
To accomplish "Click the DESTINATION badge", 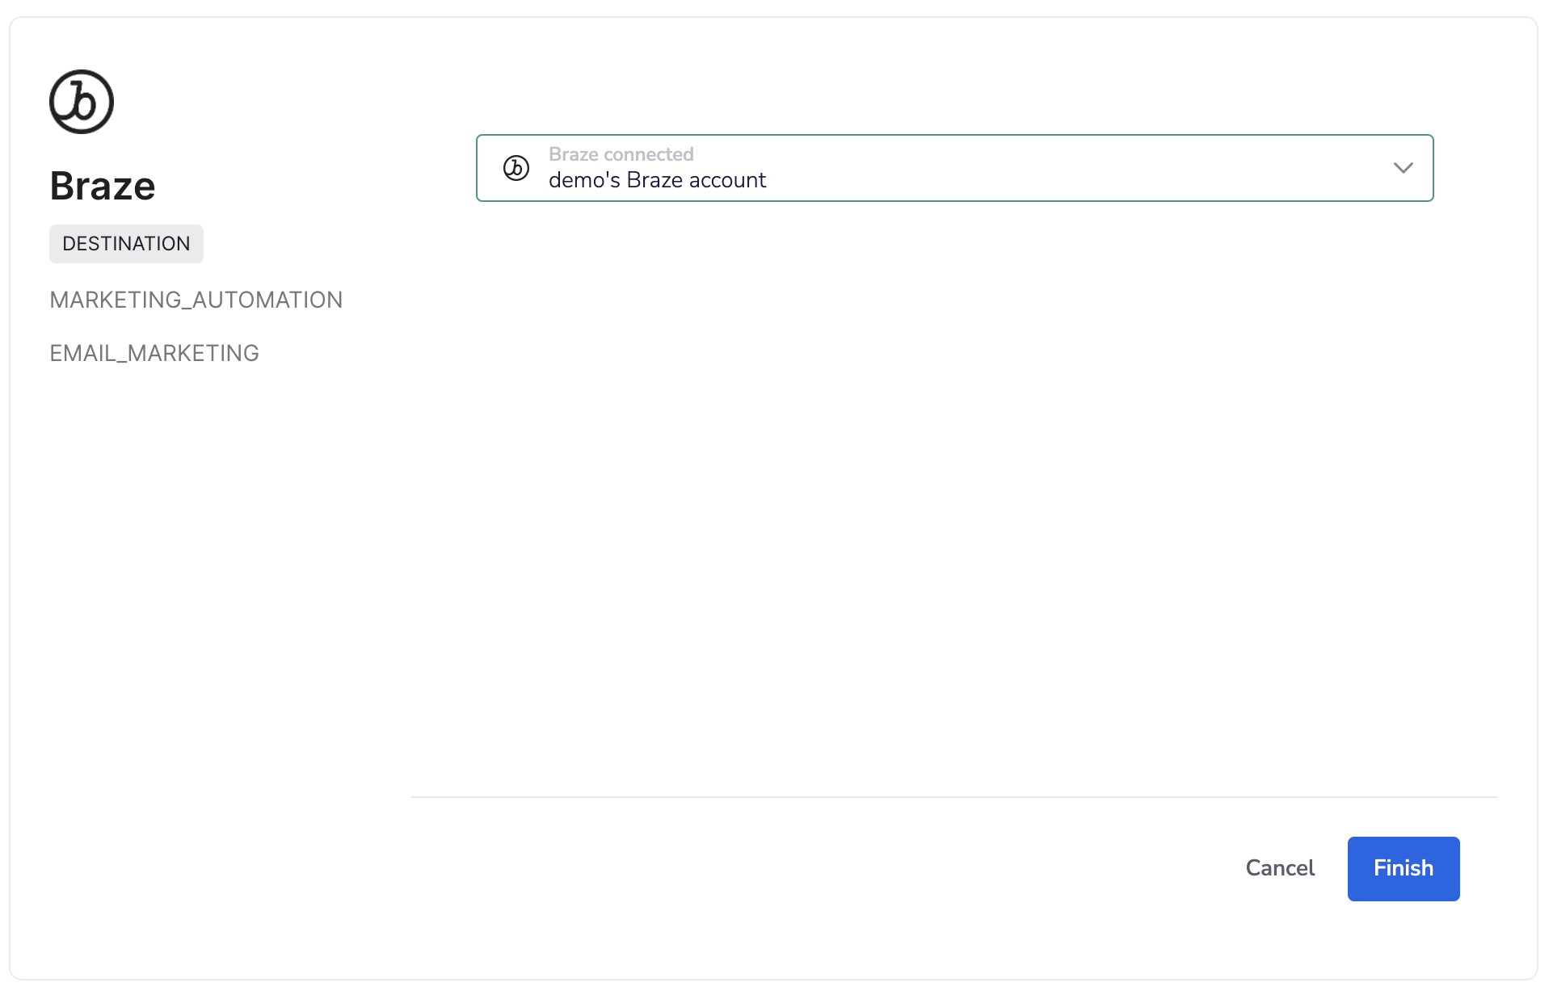I will [x=126, y=244].
